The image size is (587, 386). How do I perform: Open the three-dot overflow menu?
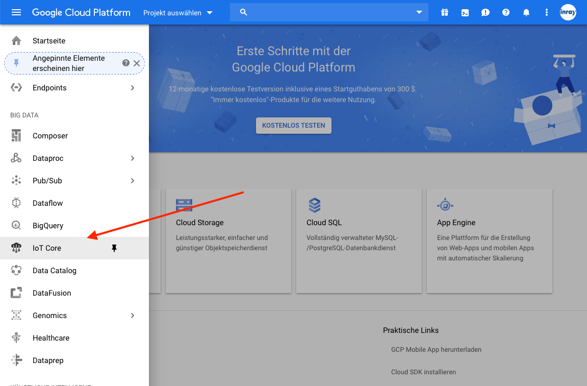coord(546,12)
